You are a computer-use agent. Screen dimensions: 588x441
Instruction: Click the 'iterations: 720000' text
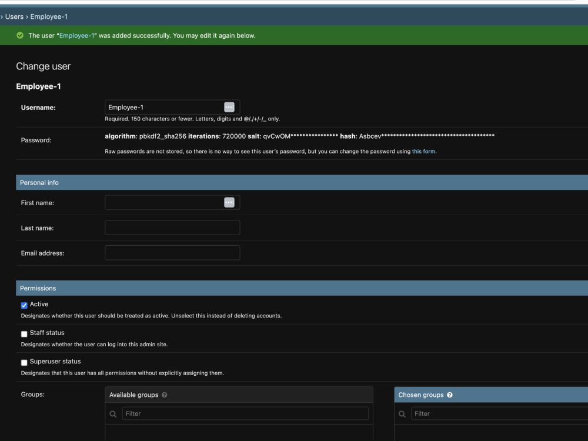217,136
